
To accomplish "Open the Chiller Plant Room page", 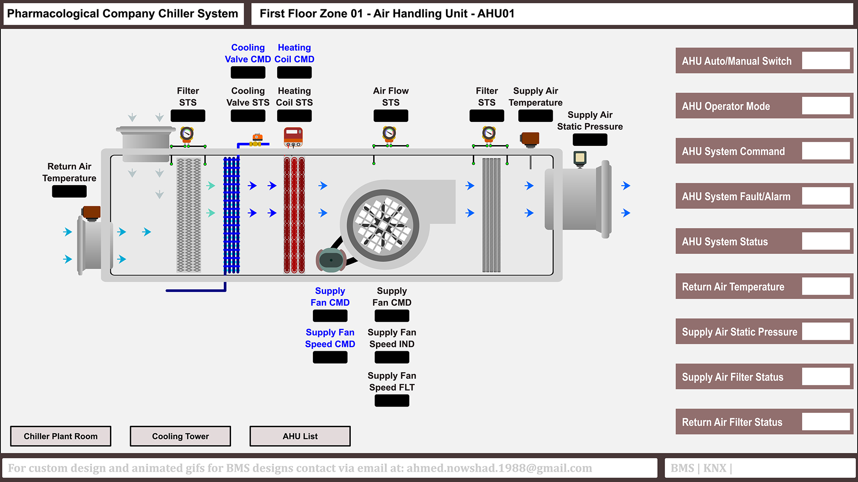I will coord(60,436).
